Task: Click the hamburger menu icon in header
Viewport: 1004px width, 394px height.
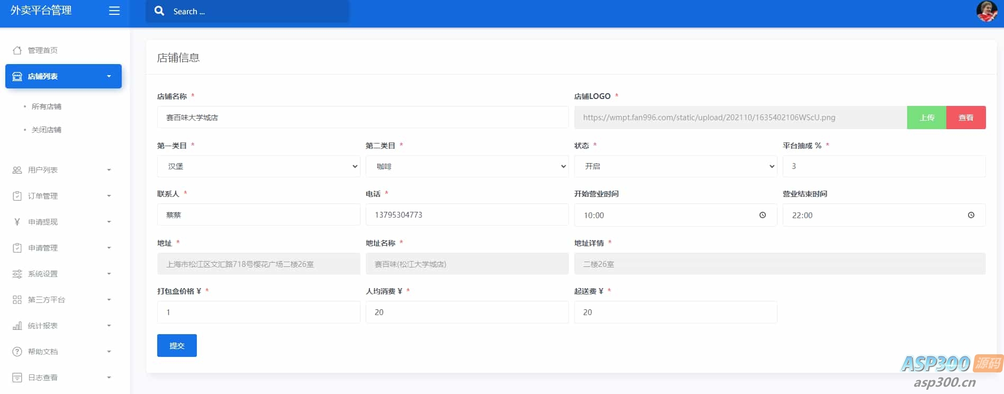Action: click(114, 11)
